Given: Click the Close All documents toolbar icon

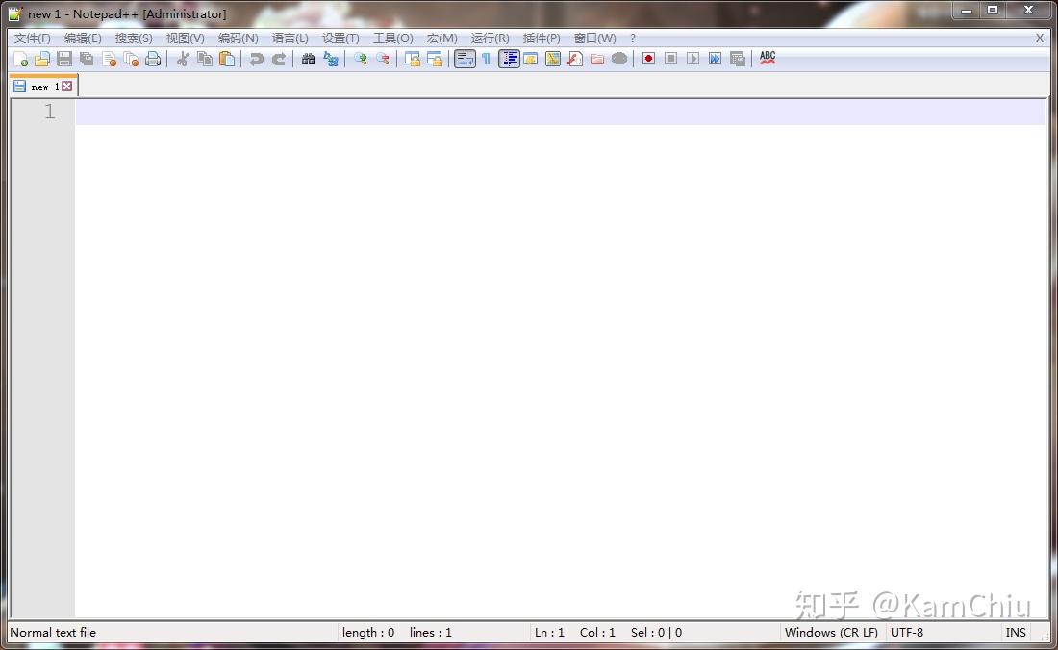Looking at the screenshot, I should 131,59.
